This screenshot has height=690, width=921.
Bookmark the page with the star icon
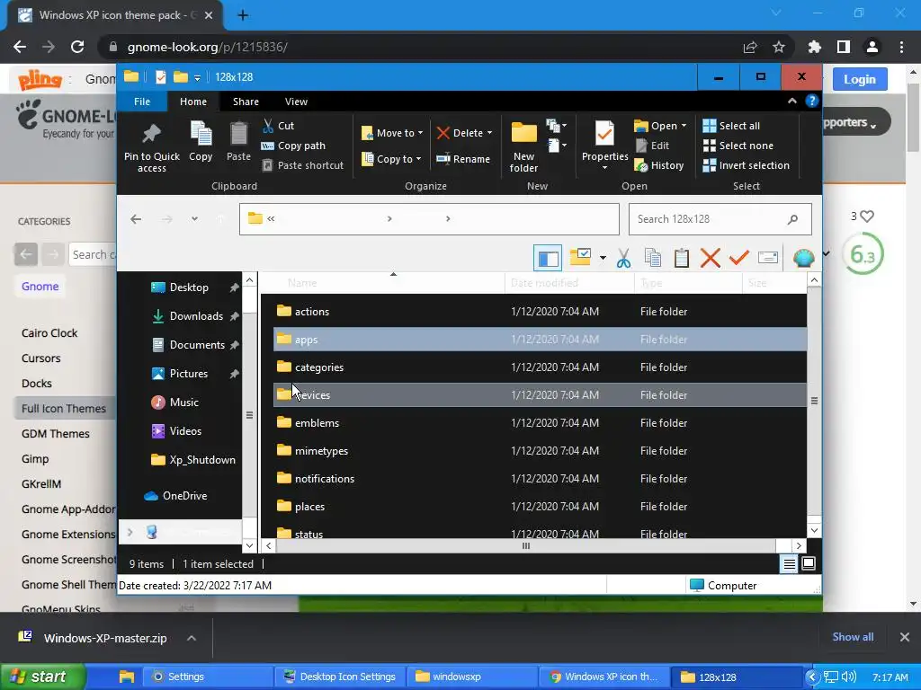click(x=779, y=47)
